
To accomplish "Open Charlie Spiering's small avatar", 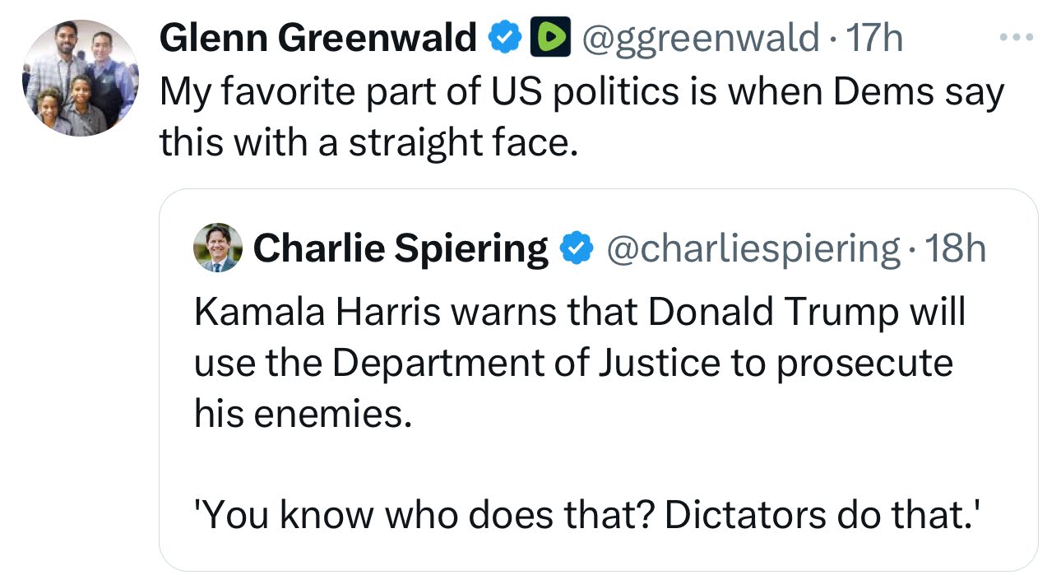I will [x=217, y=248].
